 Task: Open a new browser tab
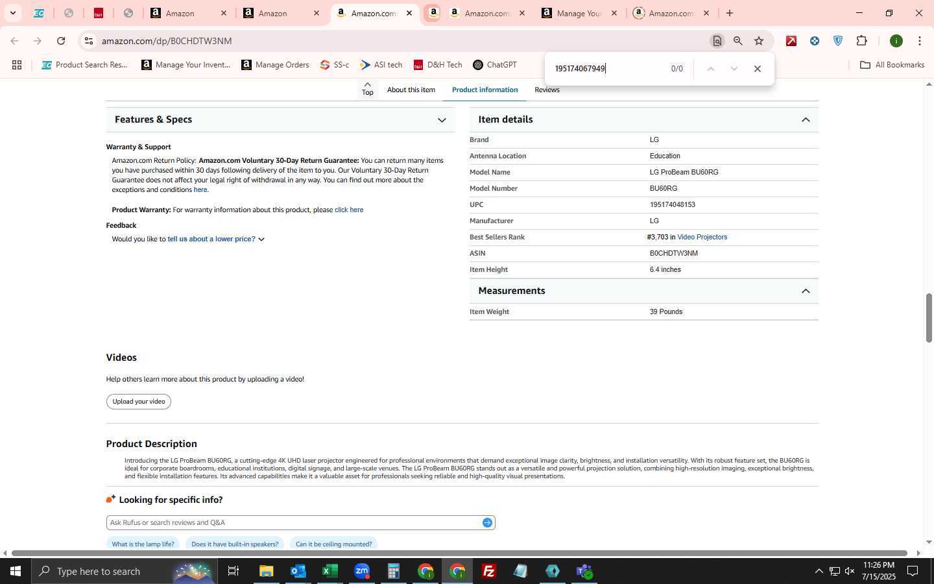(730, 13)
